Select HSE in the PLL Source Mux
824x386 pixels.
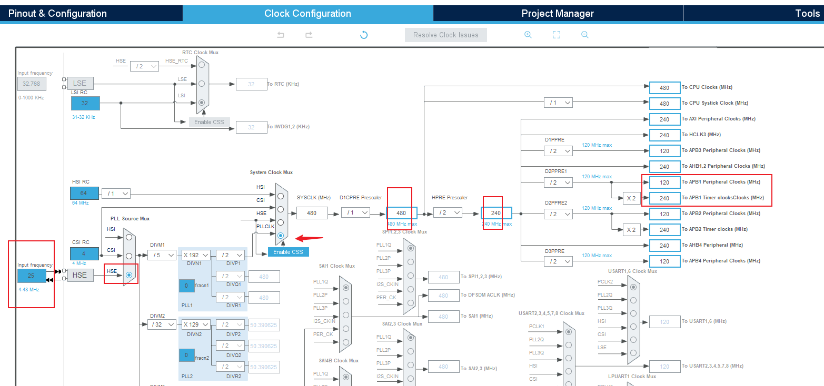(128, 275)
